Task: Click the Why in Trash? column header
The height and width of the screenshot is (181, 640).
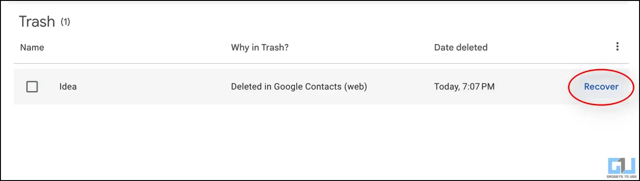Action: (x=259, y=47)
